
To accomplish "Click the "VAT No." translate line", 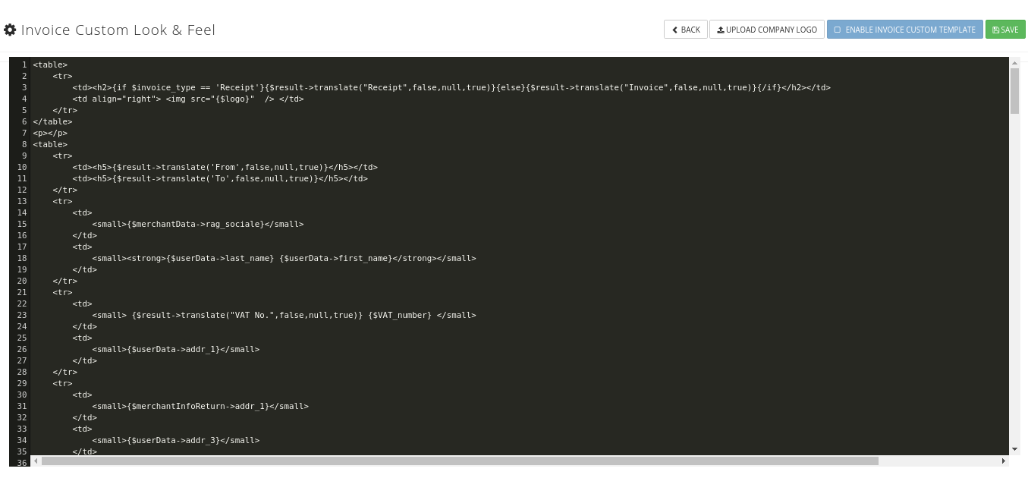I will tap(285, 315).
